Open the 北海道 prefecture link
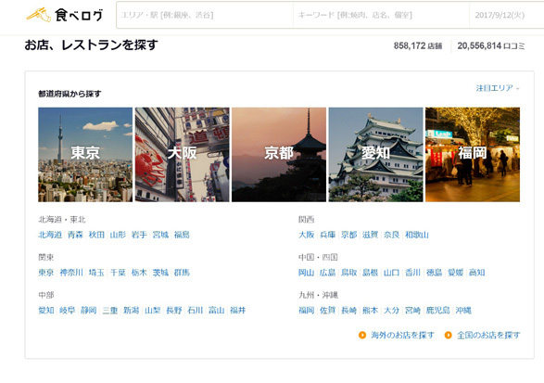 (50, 235)
